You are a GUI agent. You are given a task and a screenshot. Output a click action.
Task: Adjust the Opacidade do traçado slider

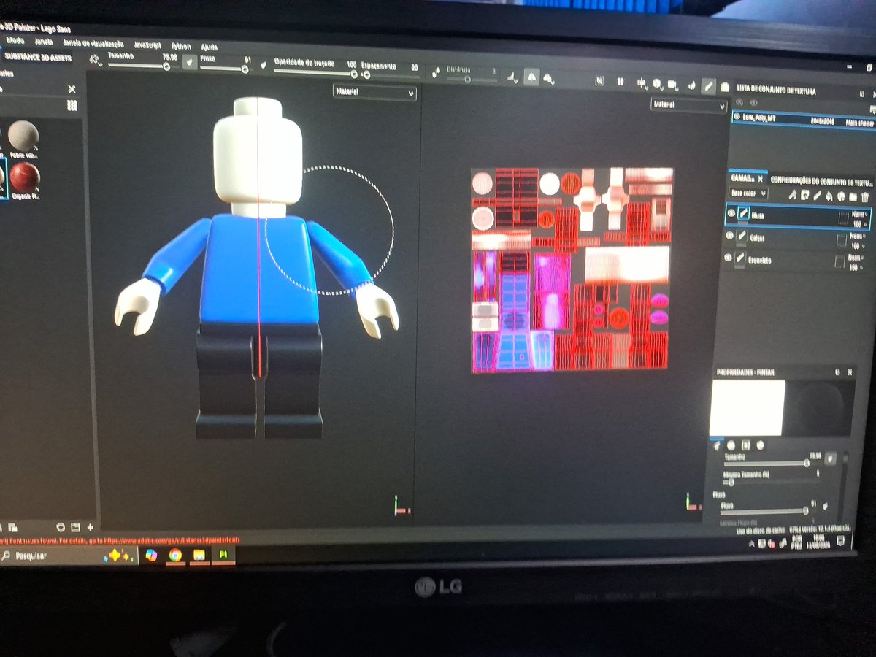[316, 73]
